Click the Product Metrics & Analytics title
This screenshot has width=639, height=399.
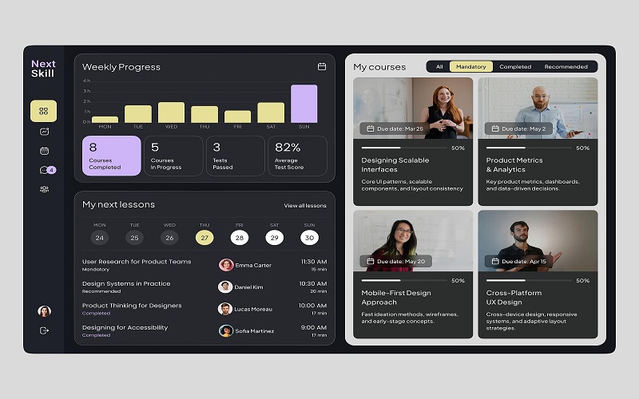point(514,165)
